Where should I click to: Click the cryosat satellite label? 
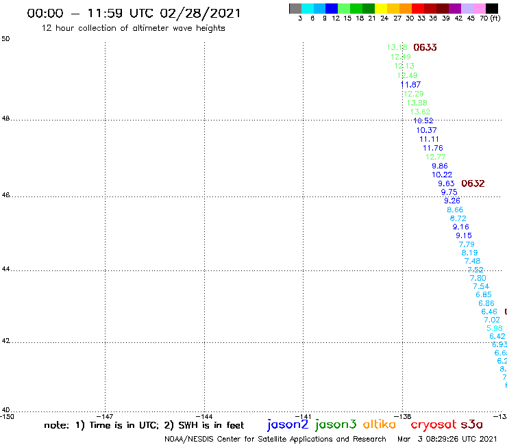[x=434, y=425]
